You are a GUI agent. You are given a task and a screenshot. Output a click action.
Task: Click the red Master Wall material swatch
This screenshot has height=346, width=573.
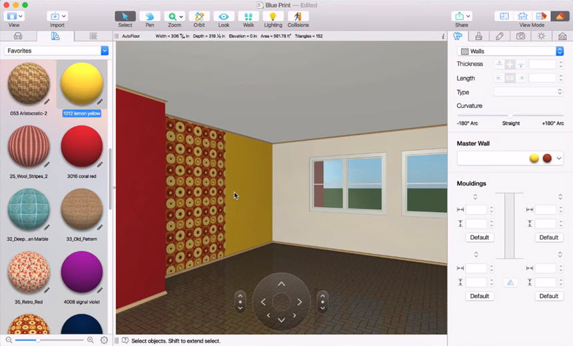[x=547, y=159]
